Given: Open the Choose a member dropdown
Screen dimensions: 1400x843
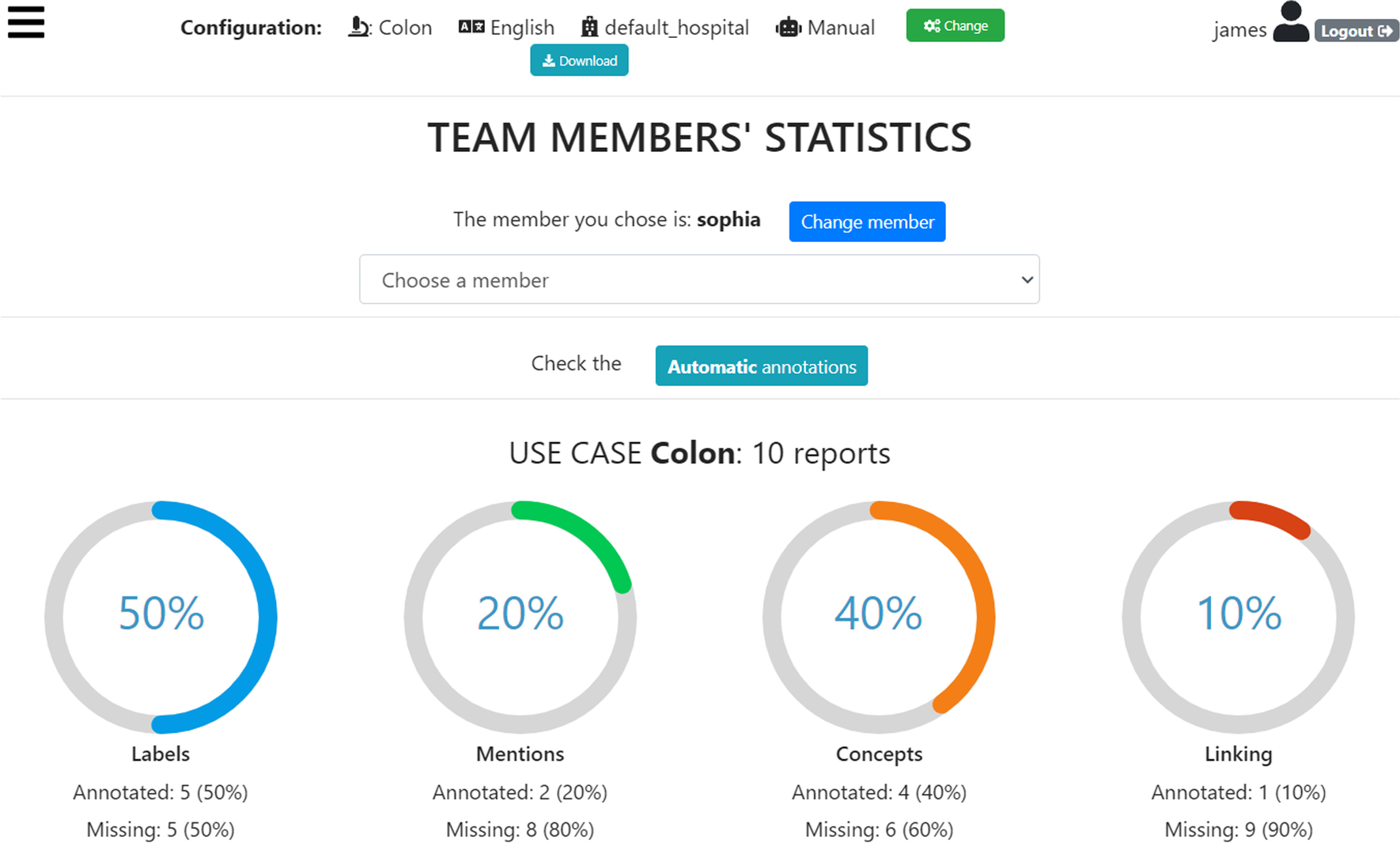Looking at the screenshot, I should pyautogui.click(x=699, y=279).
